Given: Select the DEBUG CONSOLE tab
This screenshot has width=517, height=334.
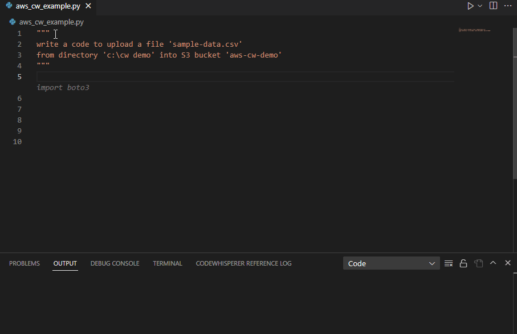Looking at the screenshot, I should coord(115,263).
